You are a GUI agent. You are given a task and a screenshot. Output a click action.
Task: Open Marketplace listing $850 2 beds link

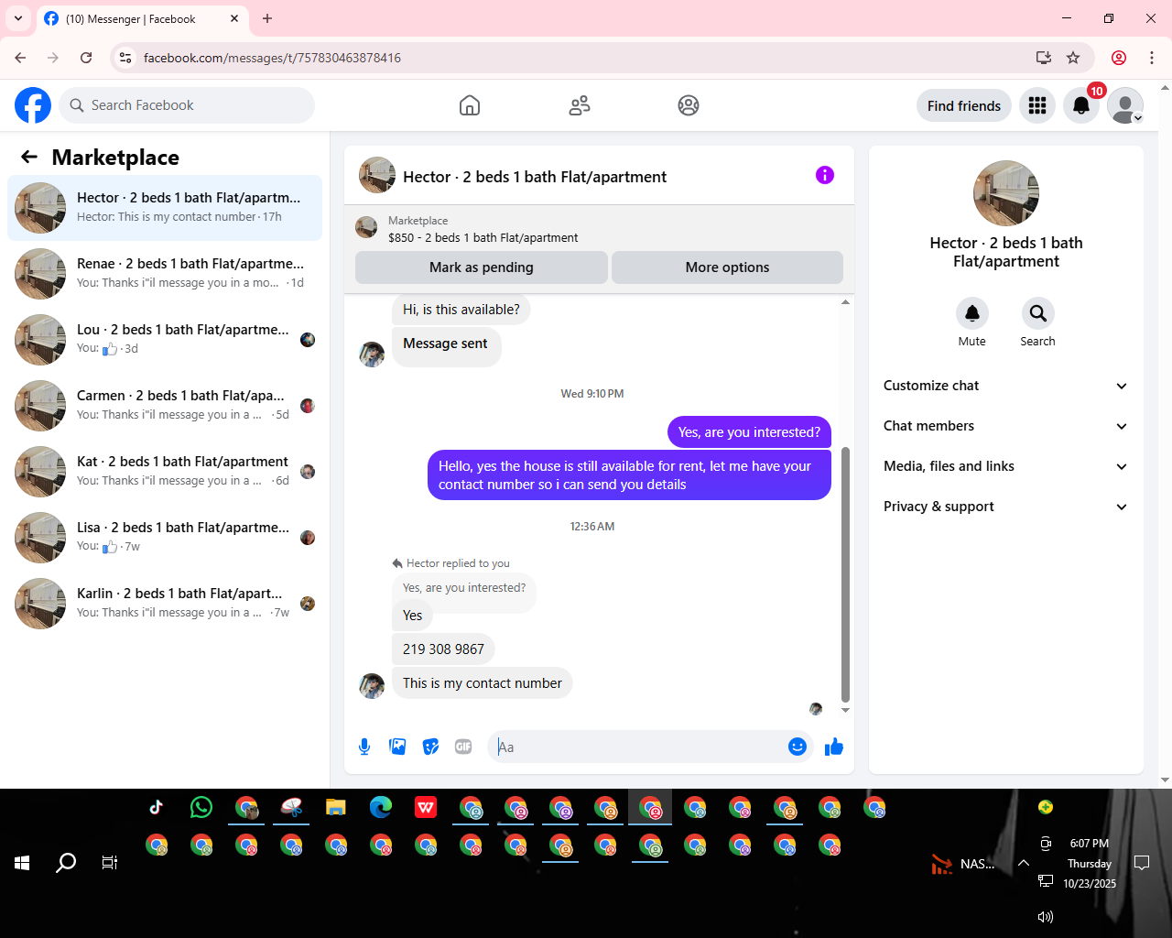tap(483, 237)
